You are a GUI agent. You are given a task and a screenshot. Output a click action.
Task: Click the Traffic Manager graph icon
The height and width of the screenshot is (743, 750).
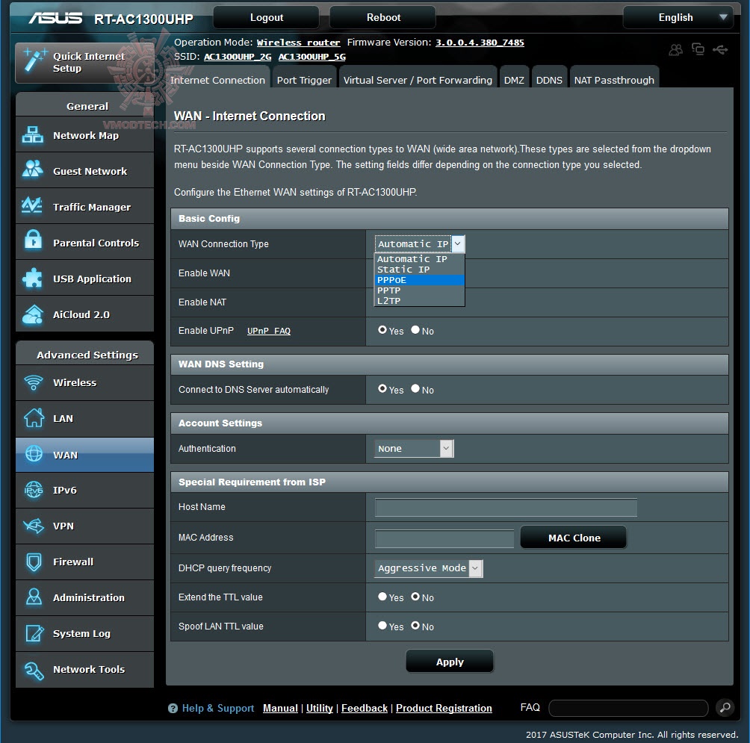point(33,205)
